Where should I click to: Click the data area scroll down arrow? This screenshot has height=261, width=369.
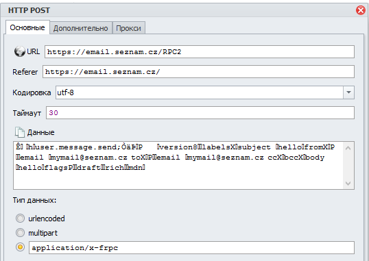[x=348, y=183]
